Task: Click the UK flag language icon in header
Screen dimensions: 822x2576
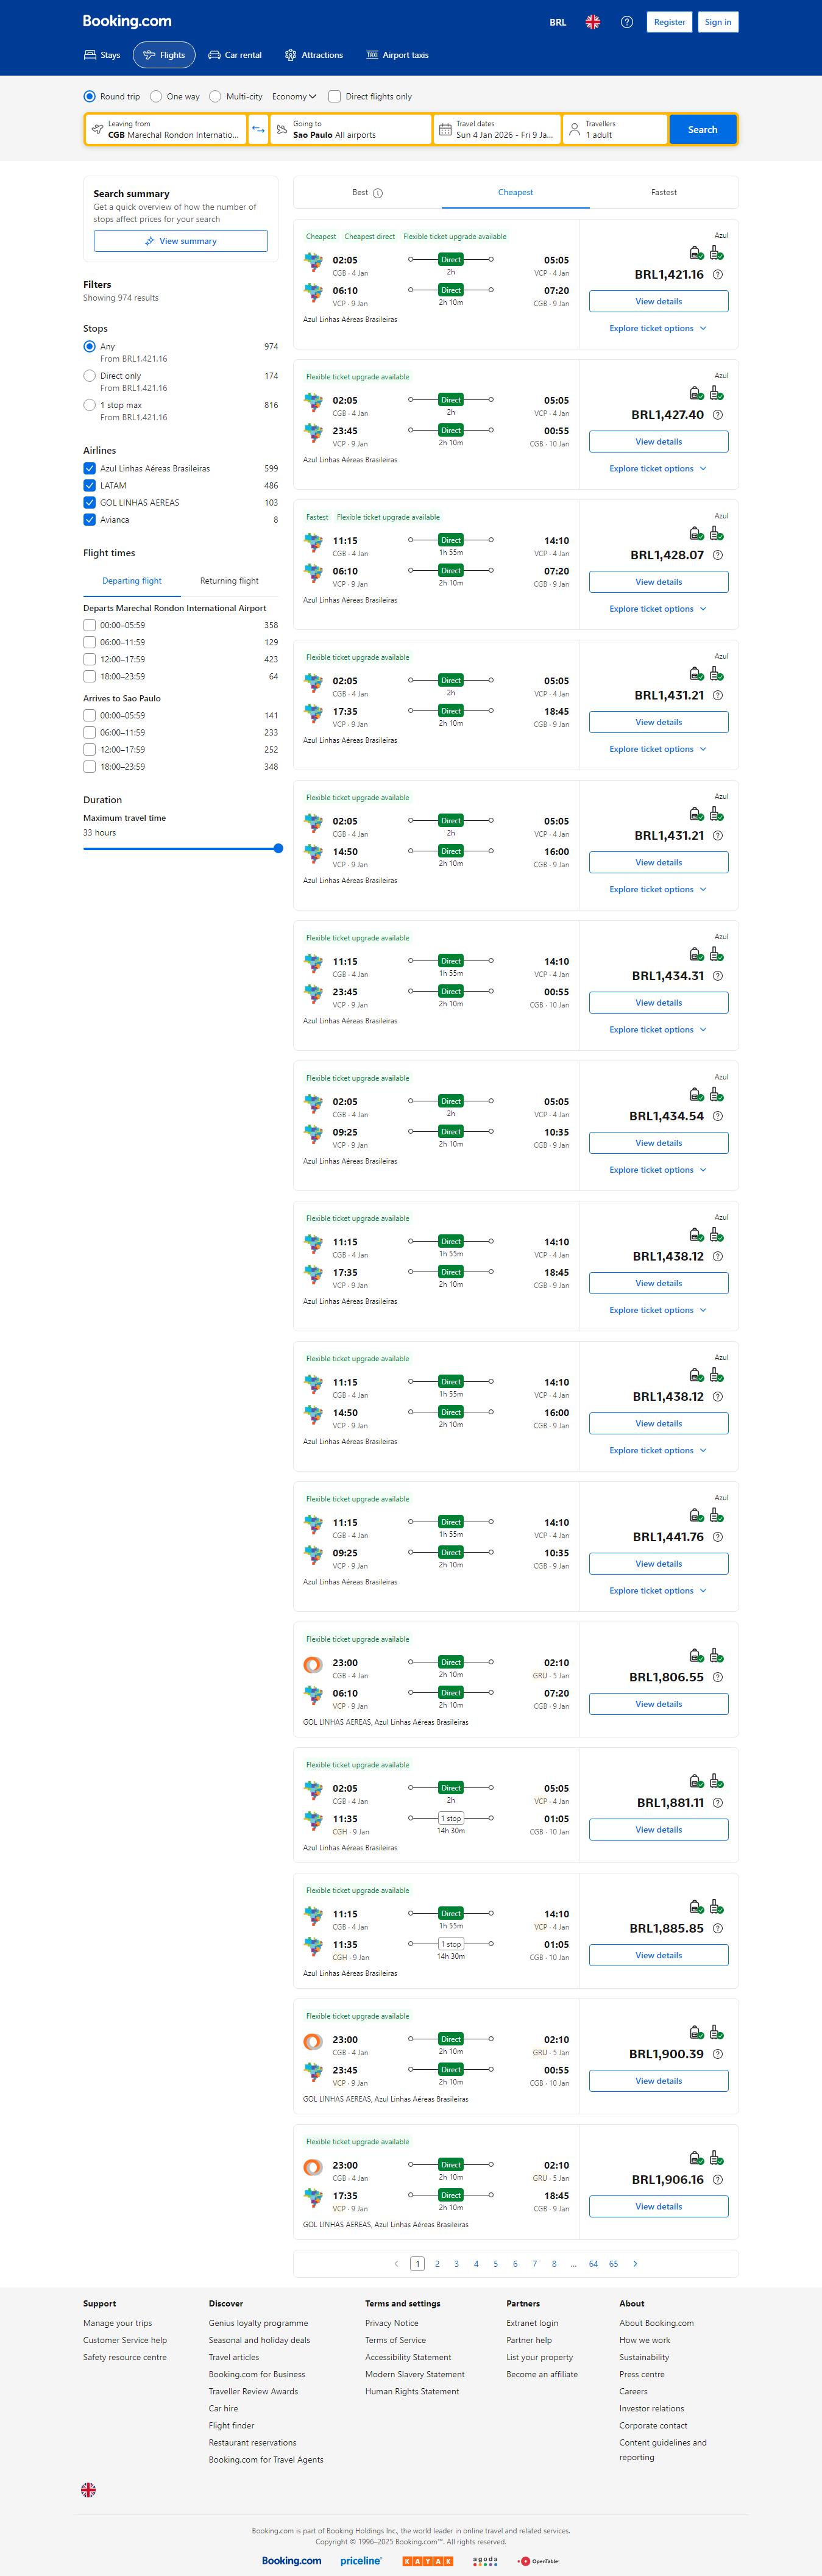Action: coord(592,22)
